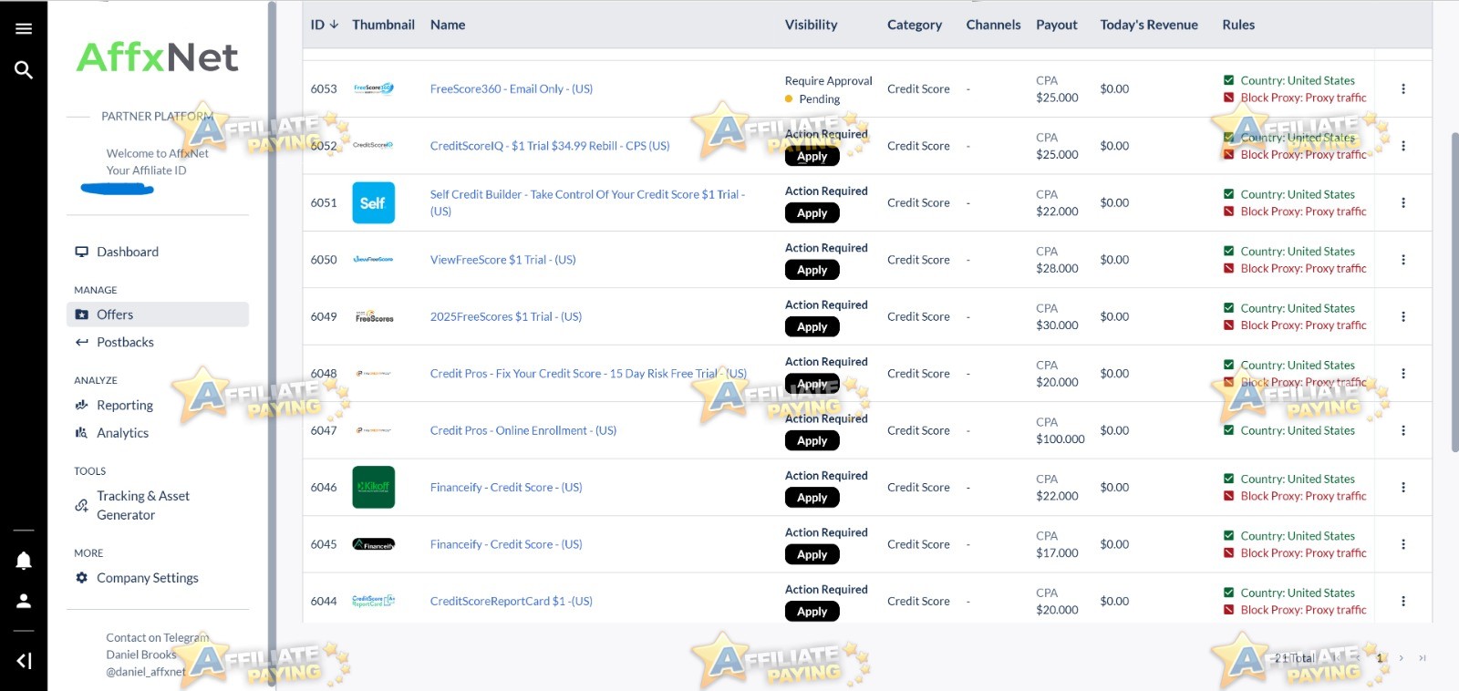Open row menu for offer 6052
The height and width of the screenshot is (691, 1459).
1403,146
